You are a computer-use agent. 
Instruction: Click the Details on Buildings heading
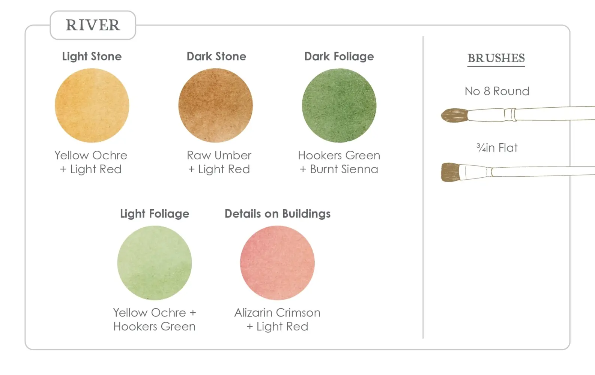point(278,214)
